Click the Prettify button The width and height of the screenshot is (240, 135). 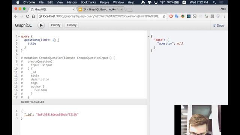click(x=56, y=25)
